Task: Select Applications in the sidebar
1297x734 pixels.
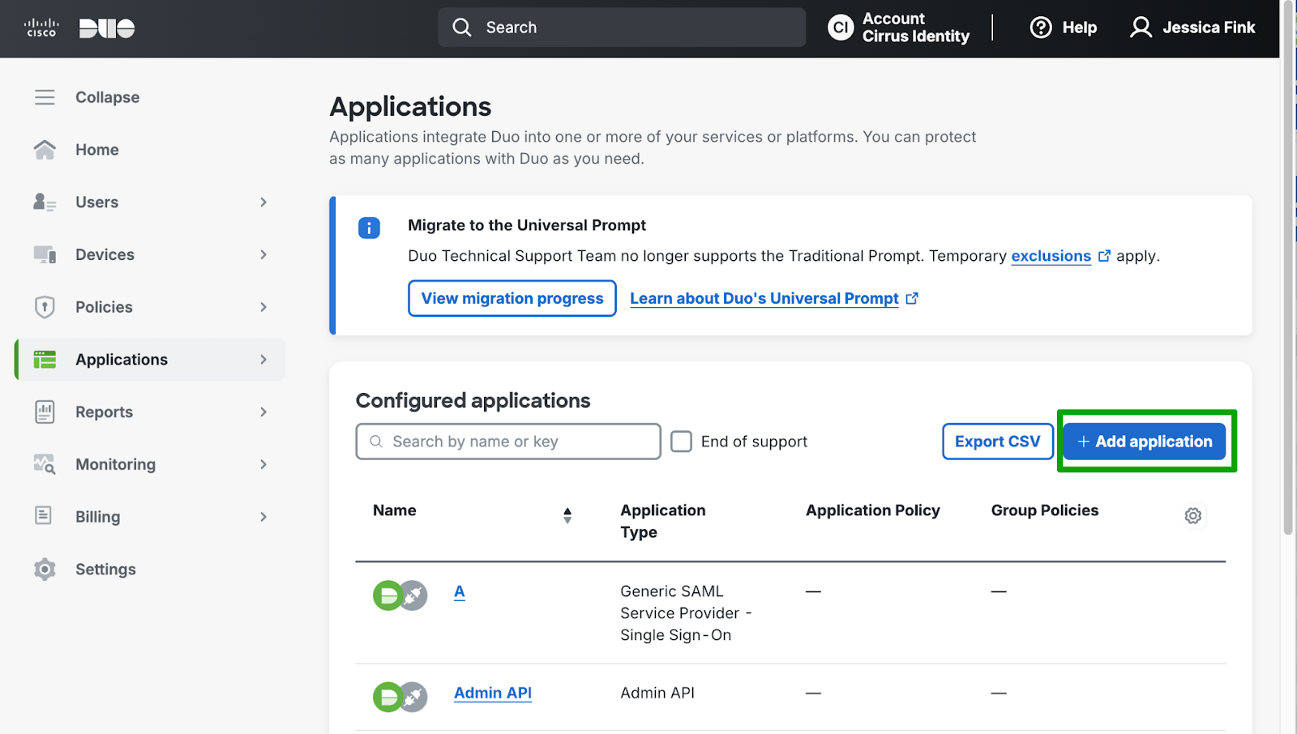Action: (x=122, y=360)
